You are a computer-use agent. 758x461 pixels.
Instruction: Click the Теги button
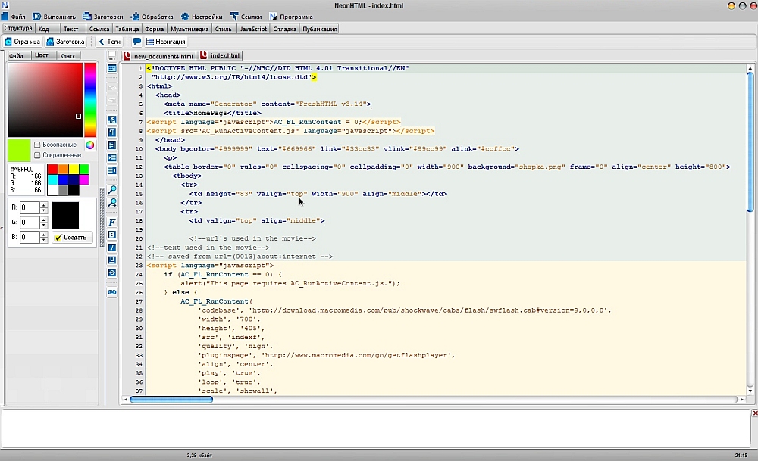tap(109, 42)
